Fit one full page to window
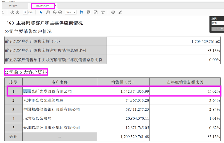 pyautogui.click(x=89, y=13)
